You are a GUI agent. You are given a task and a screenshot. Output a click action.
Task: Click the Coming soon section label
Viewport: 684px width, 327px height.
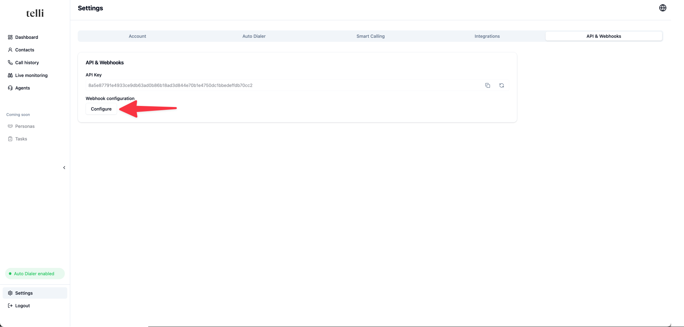tap(18, 115)
